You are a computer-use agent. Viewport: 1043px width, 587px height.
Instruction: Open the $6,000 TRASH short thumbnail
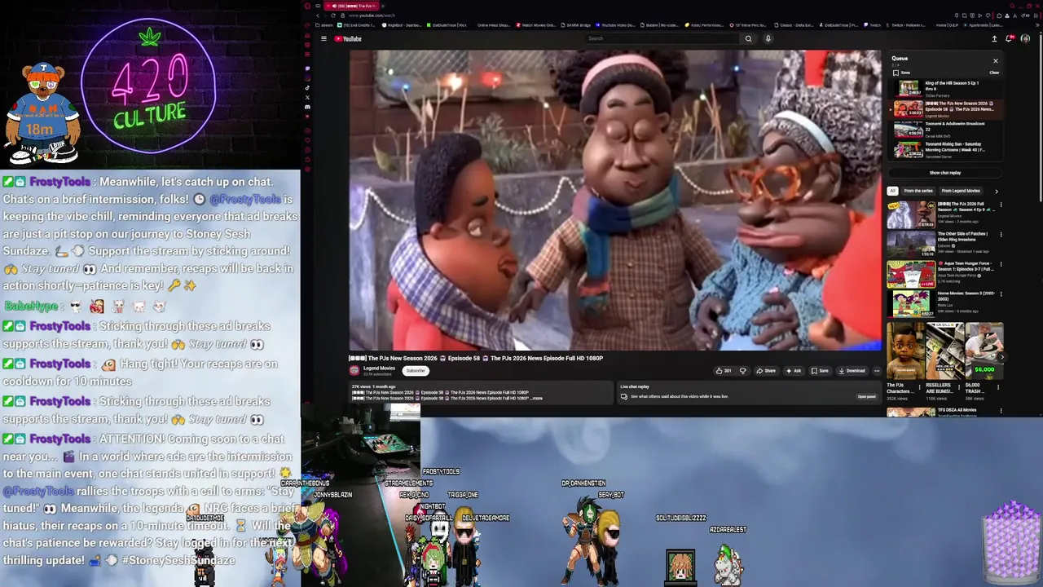click(984, 351)
